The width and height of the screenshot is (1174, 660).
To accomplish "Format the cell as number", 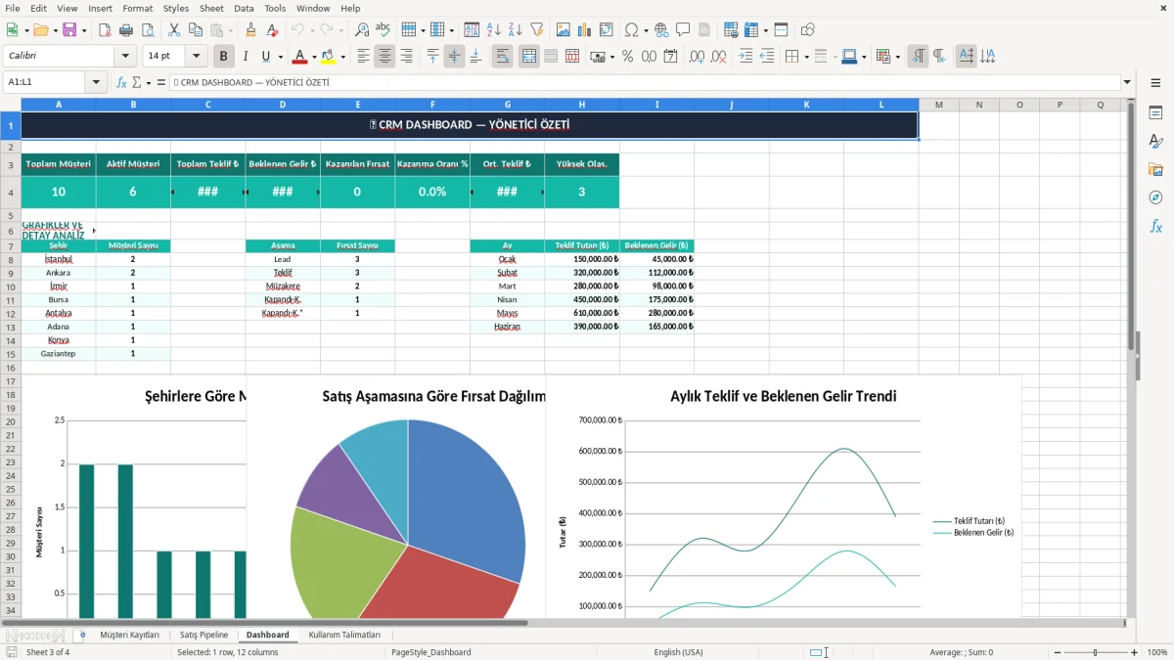I will (x=649, y=57).
